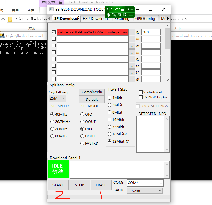Click the red bin file path field
212x205 pixels.
tap(93, 32)
